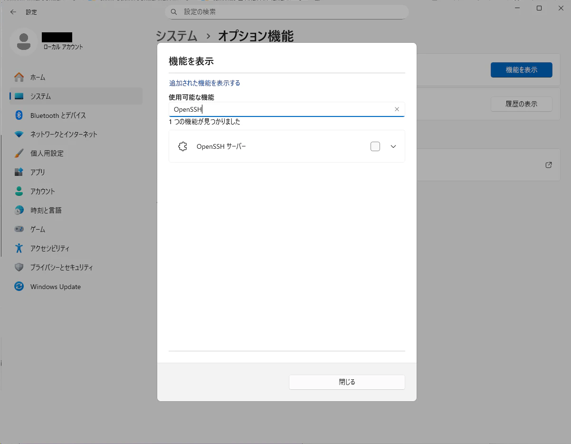
Task: Click the システム breadcrumb link
Action: (177, 36)
